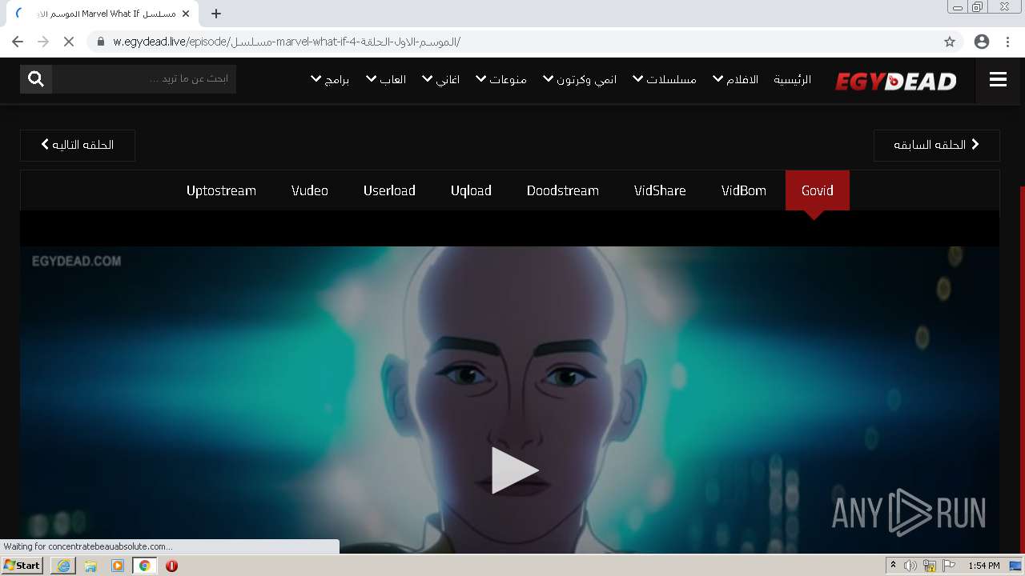Expand the اغاني dropdown menu
Screen dimensions: 1025x576
[x=440, y=79]
